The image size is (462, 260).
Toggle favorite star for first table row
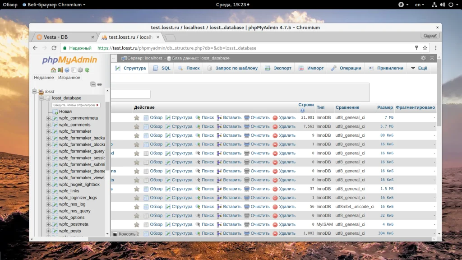(137, 118)
